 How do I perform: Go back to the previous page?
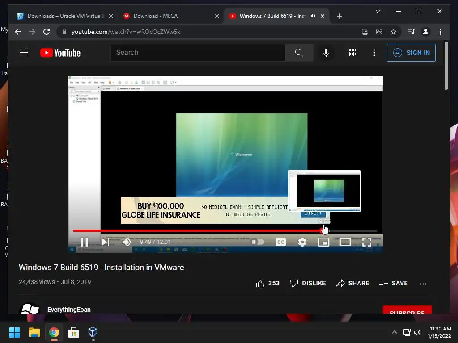(x=18, y=32)
